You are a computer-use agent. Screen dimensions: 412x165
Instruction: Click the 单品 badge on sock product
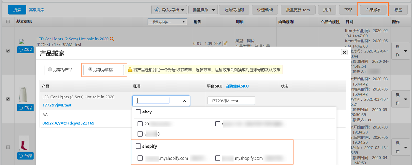[25, 156]
